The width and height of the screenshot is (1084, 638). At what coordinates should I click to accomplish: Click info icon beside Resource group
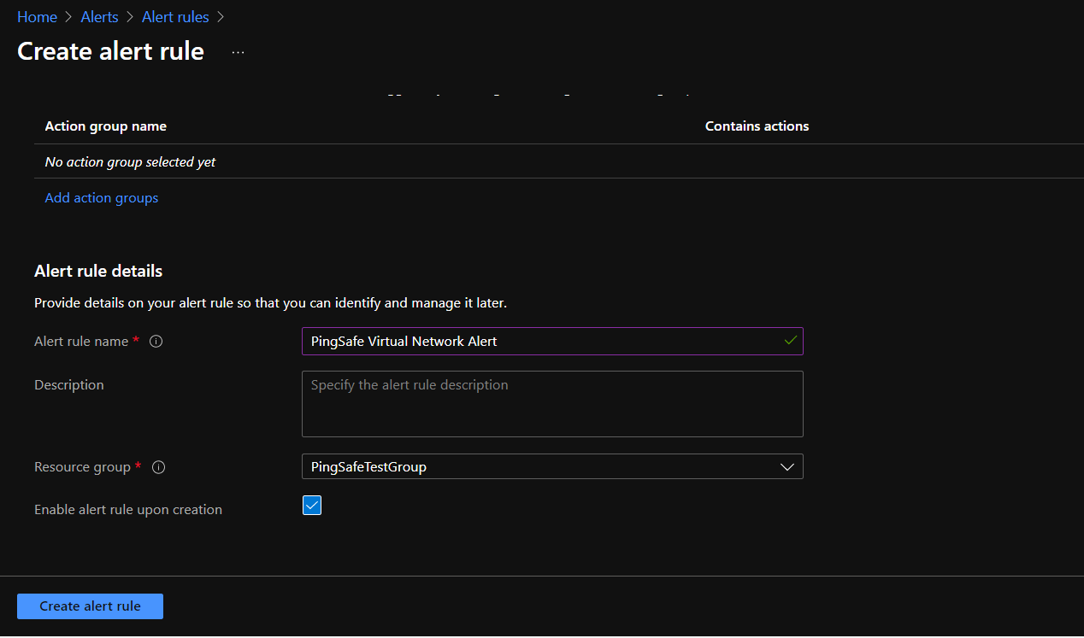pyautogui.click(x=158, y=467)
